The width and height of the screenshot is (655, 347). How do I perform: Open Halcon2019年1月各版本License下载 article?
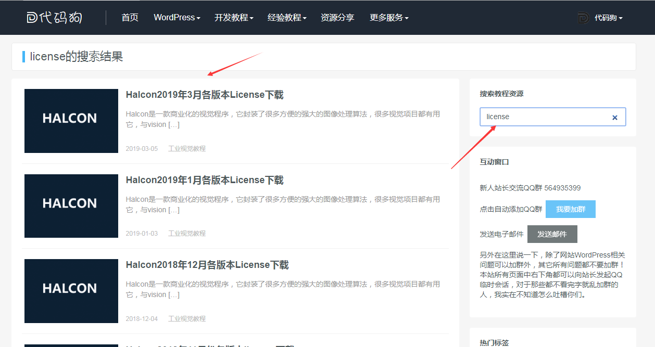tap(205, 181)
